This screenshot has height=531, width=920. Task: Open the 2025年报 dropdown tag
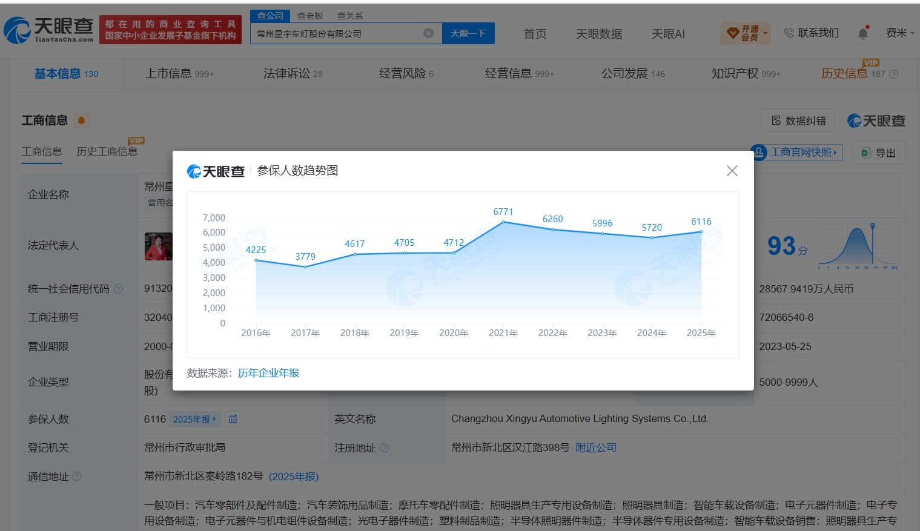point(195,419)
